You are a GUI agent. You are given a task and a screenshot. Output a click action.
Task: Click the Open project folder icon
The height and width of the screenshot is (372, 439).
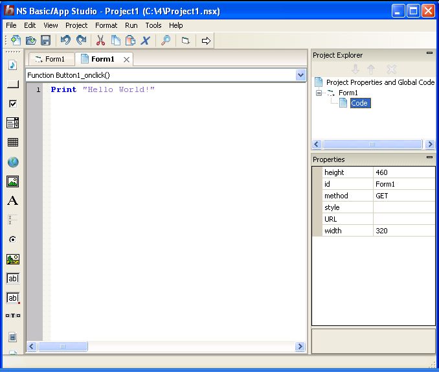[x=31, y=40]
